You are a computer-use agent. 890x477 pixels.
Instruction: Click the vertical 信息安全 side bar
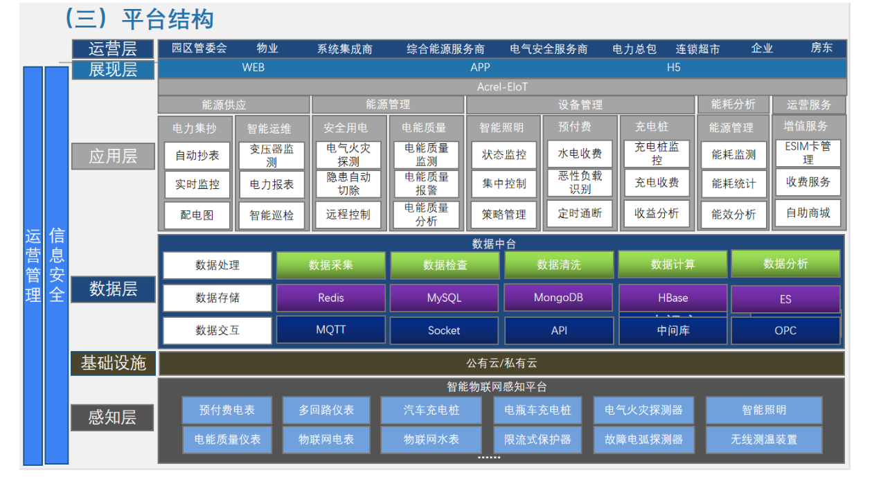(x=57, y=265)
